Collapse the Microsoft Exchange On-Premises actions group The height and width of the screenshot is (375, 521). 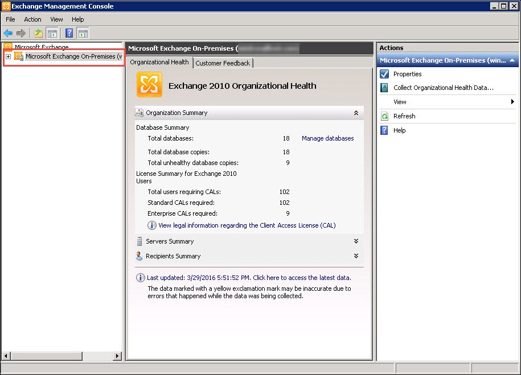tap(512, 60)
